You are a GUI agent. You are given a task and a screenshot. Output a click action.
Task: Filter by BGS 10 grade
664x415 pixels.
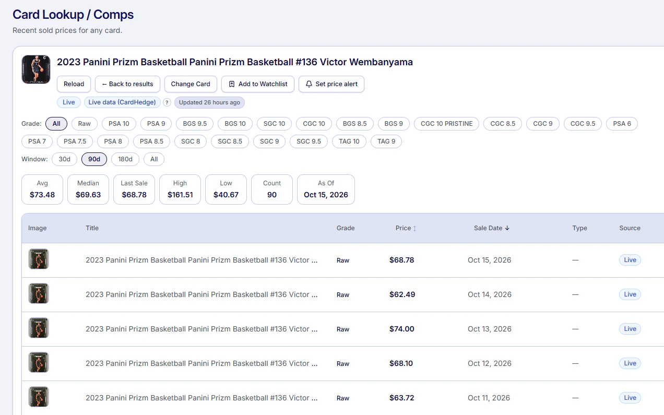coord(235,124)
